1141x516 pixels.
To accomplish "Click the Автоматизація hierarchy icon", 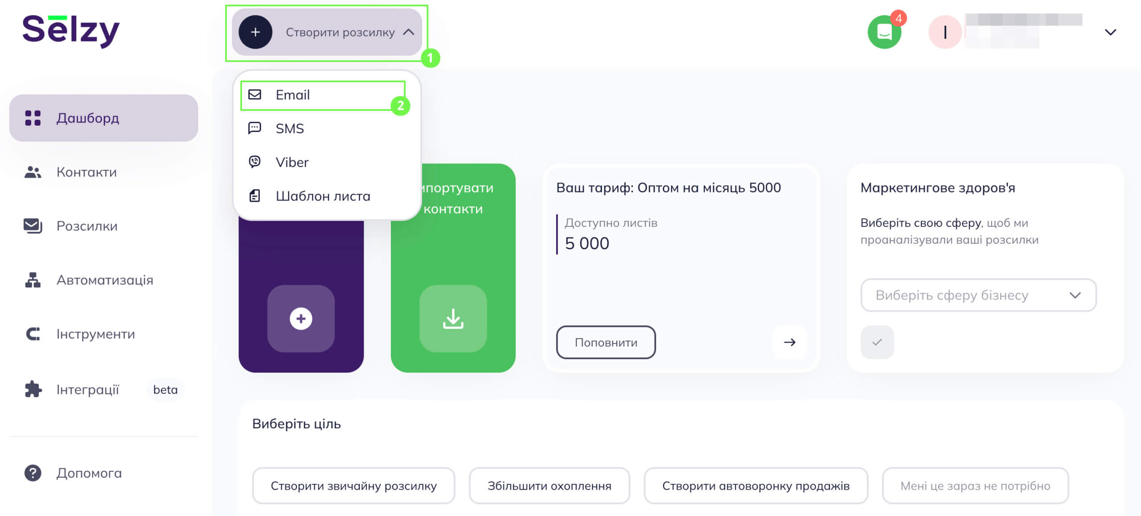I will point(33,280).
